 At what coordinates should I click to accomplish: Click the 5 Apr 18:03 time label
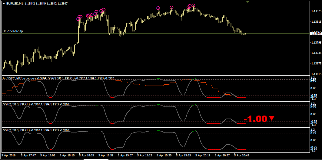click(48, 155)
